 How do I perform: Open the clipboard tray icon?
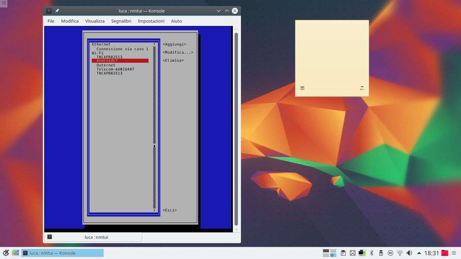click(343, 253)
